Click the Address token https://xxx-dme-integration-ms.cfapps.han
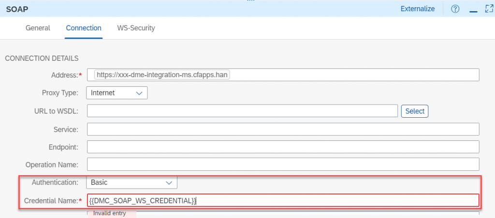 pyautogui.click(x=162, y=75)
